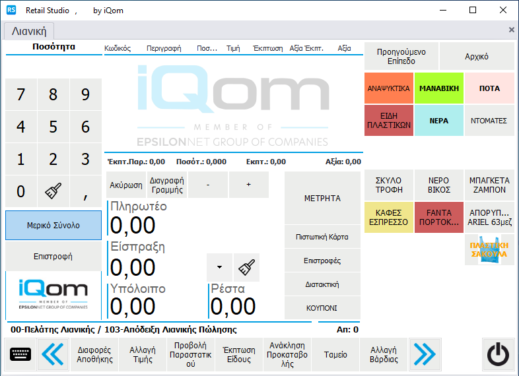Clear Είσπραξη amount with broom icon
Viewport: 519px width, 376px height.
tap(246, 267)
